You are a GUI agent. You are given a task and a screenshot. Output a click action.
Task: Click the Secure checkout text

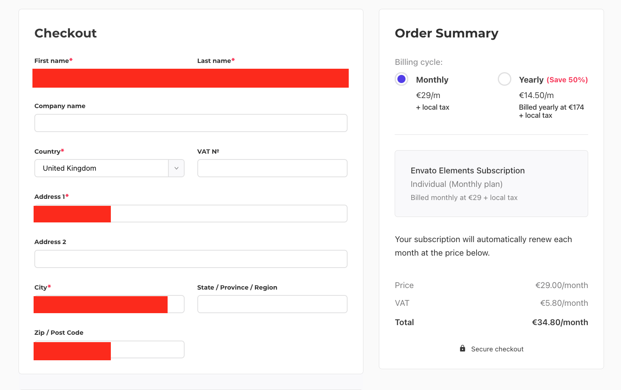tap(497, 349)
